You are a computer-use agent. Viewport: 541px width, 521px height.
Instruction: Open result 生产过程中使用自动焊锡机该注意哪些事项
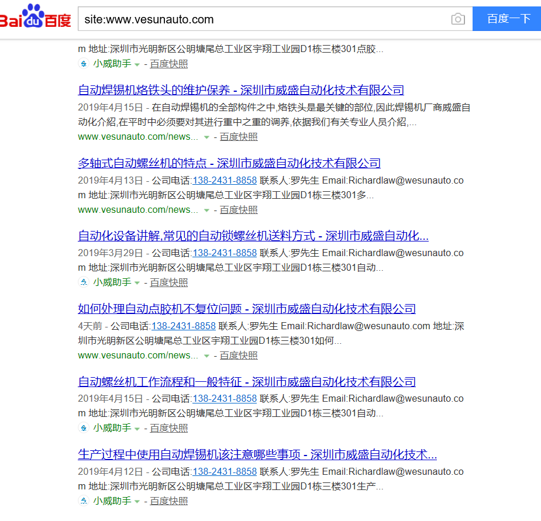point(257,454)
